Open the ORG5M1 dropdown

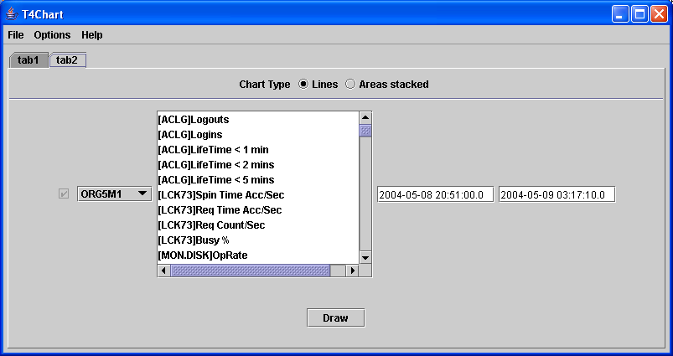[x=114, y=194]
